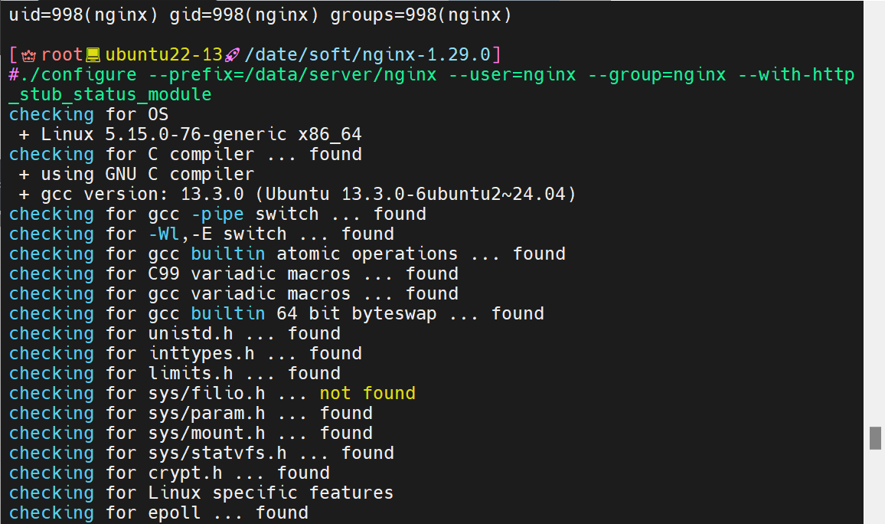Click 'Linux specific features' line
Screen dimensions: 885x524
(x=201, y=493)
